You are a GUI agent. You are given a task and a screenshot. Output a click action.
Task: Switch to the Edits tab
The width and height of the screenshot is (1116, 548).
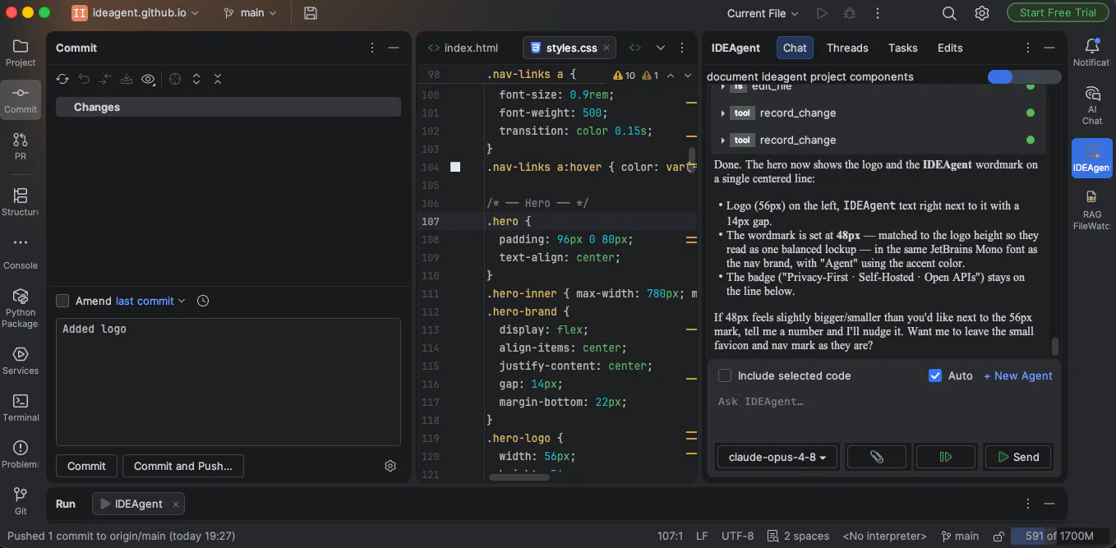pyautogui.click(x=950, y=48)
